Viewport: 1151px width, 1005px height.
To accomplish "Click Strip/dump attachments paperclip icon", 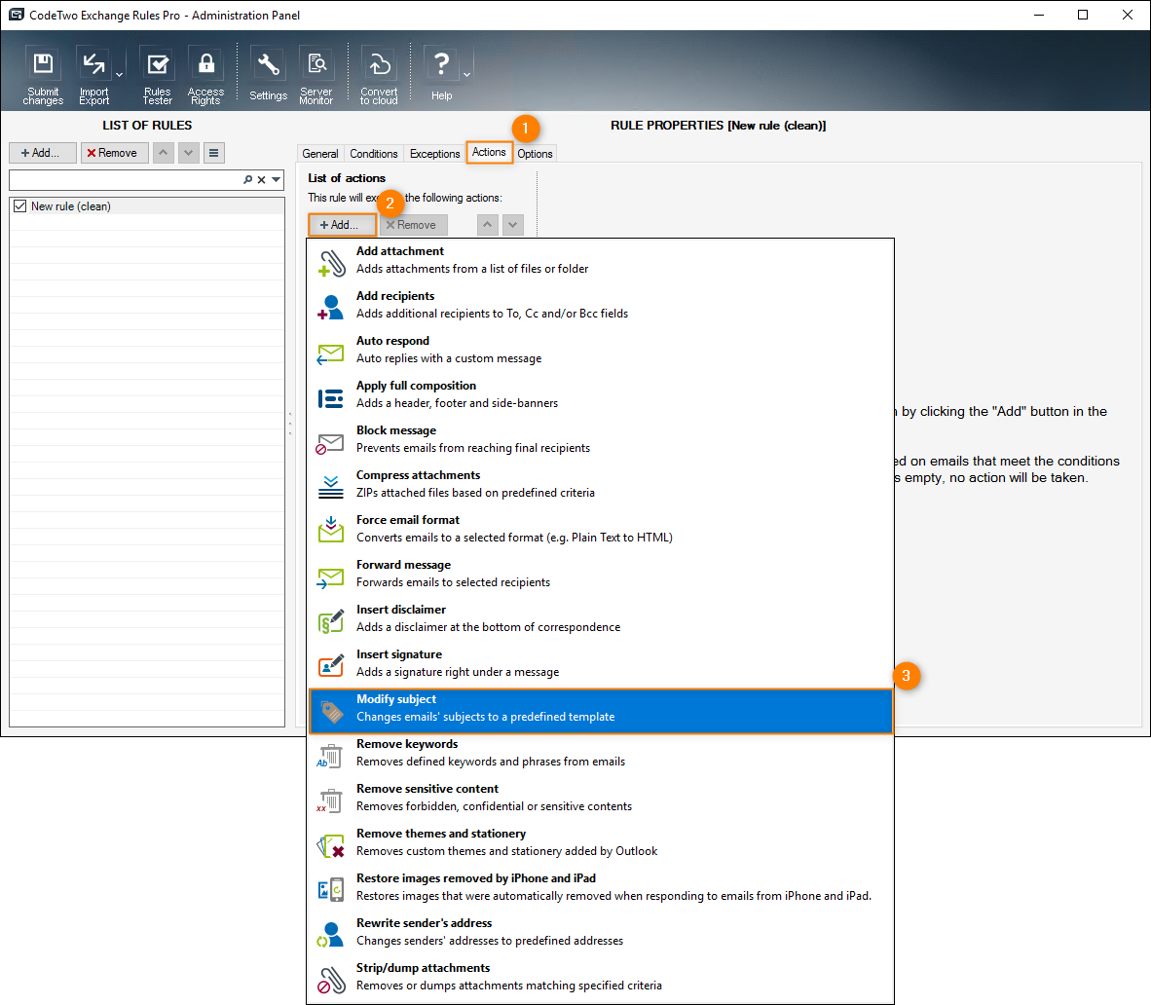I will [x=330, y=980].
